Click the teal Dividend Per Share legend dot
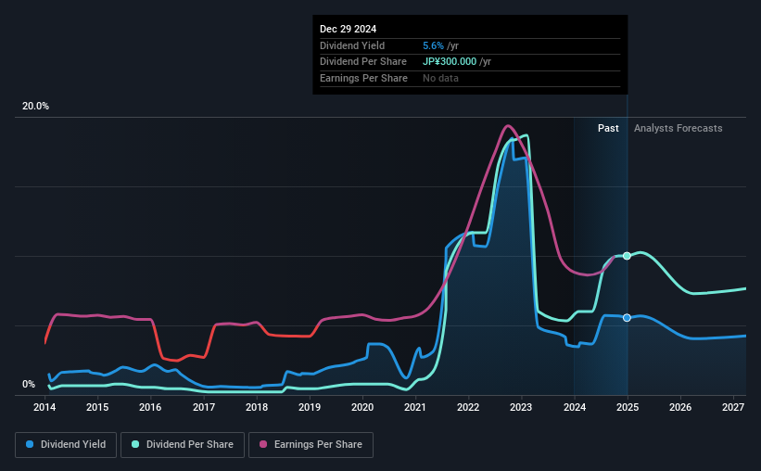Image resolution: width=761 pixels, height=471 pixels. click(135, 444)
